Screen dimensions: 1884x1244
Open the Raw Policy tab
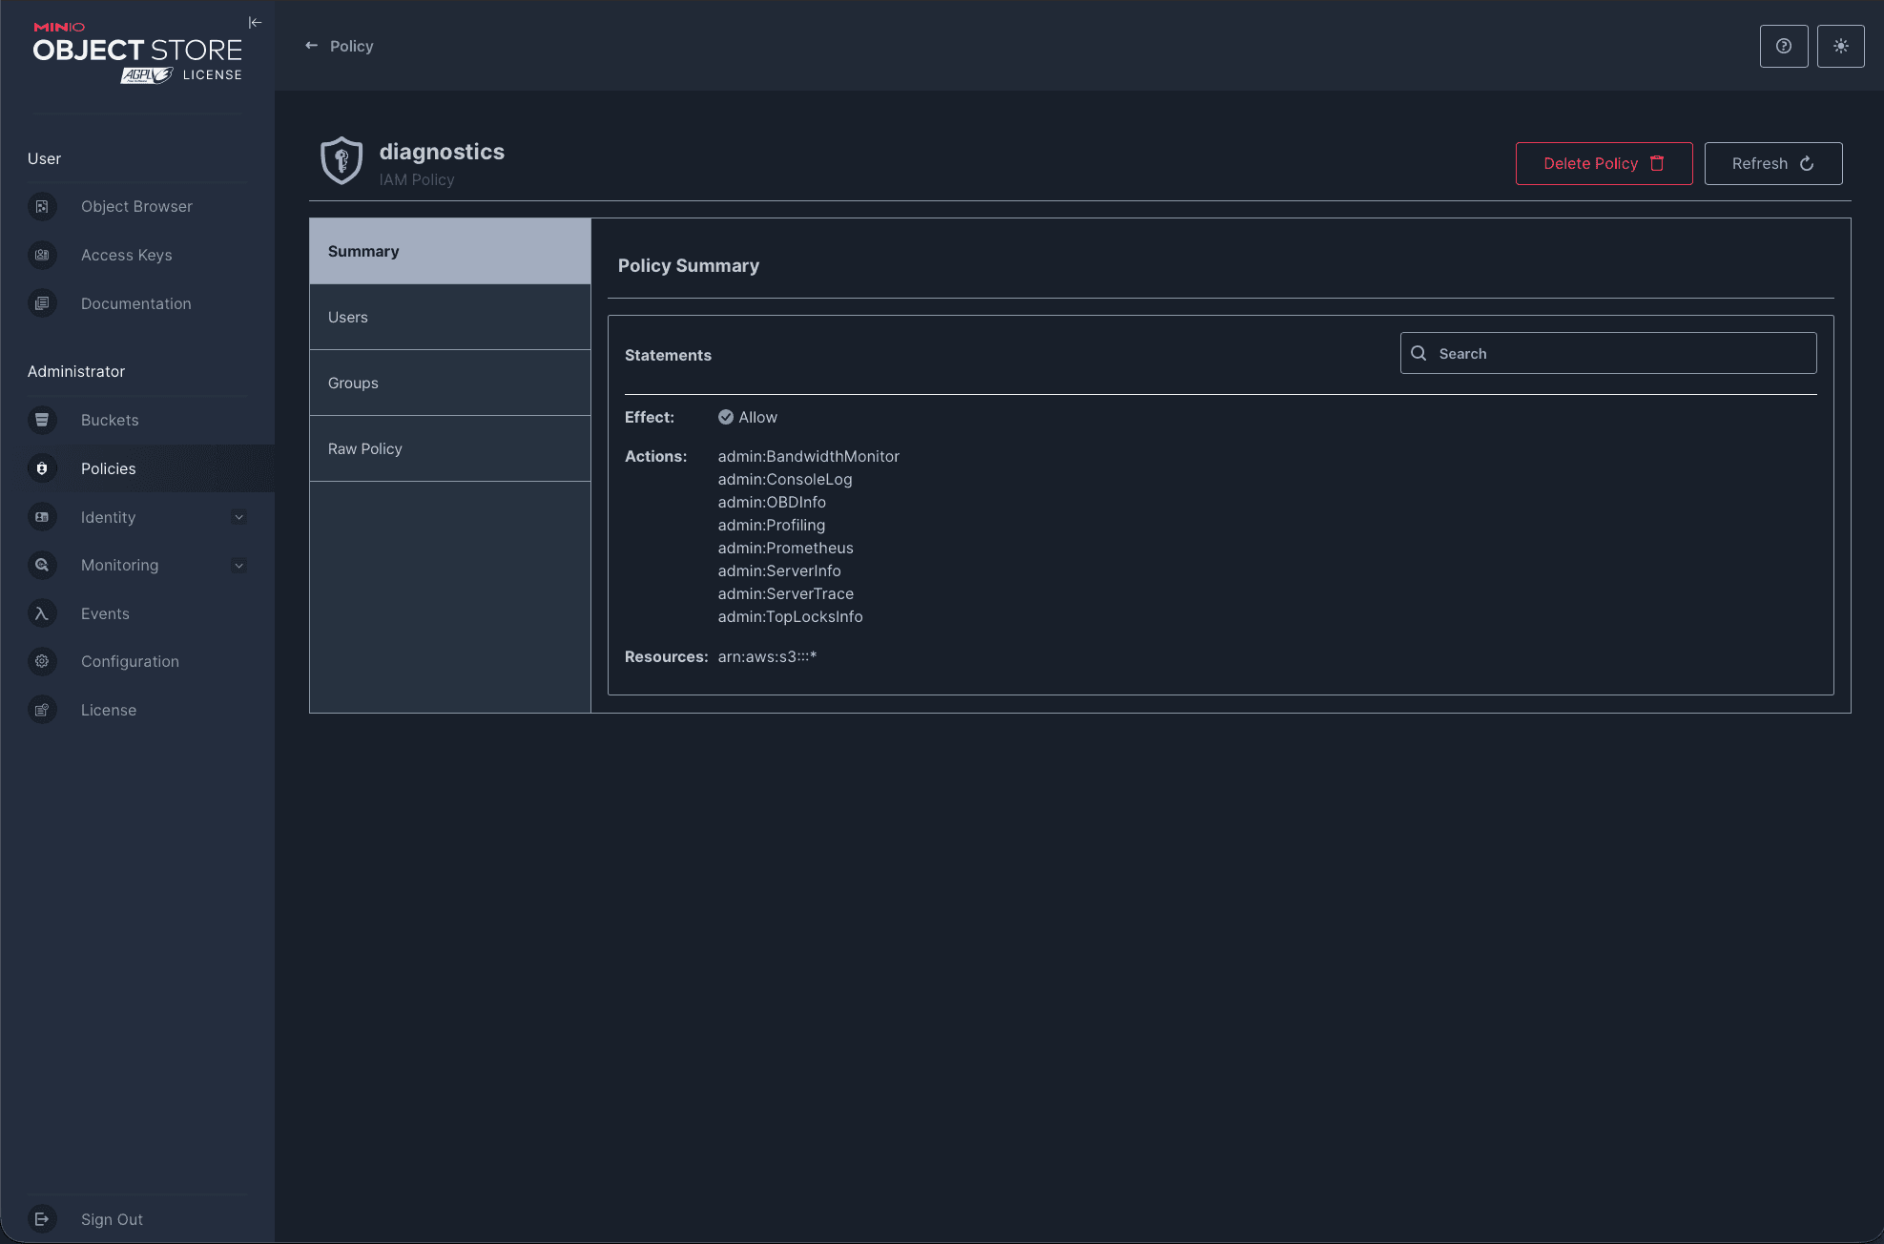point(450,448)
